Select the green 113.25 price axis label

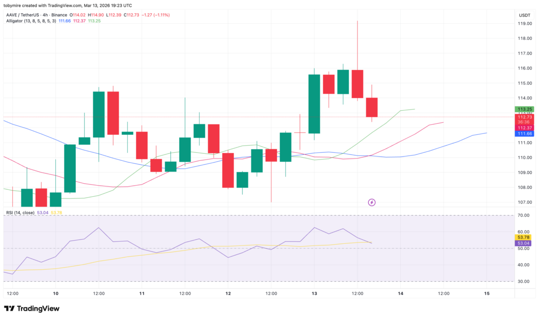525,109
